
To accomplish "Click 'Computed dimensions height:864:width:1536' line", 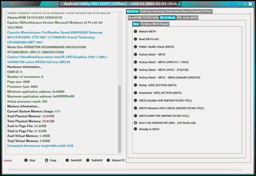I will [40, 146].
